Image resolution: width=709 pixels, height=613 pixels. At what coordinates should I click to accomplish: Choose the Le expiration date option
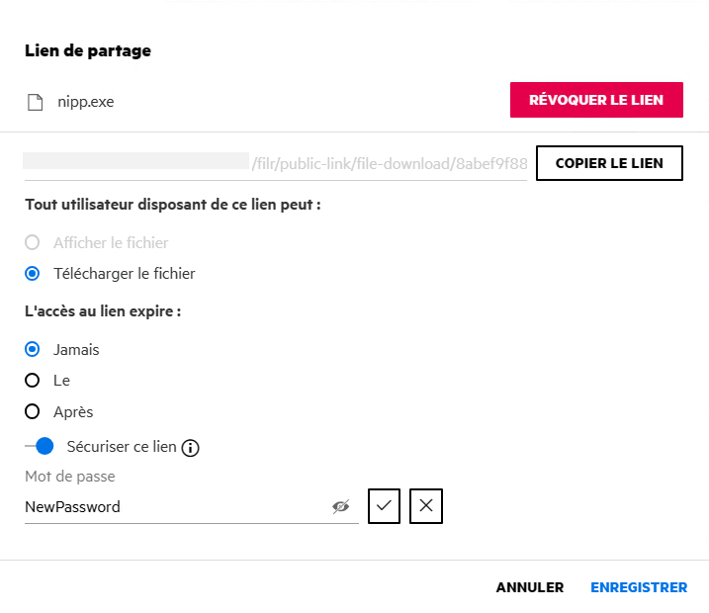click(33, 381)
